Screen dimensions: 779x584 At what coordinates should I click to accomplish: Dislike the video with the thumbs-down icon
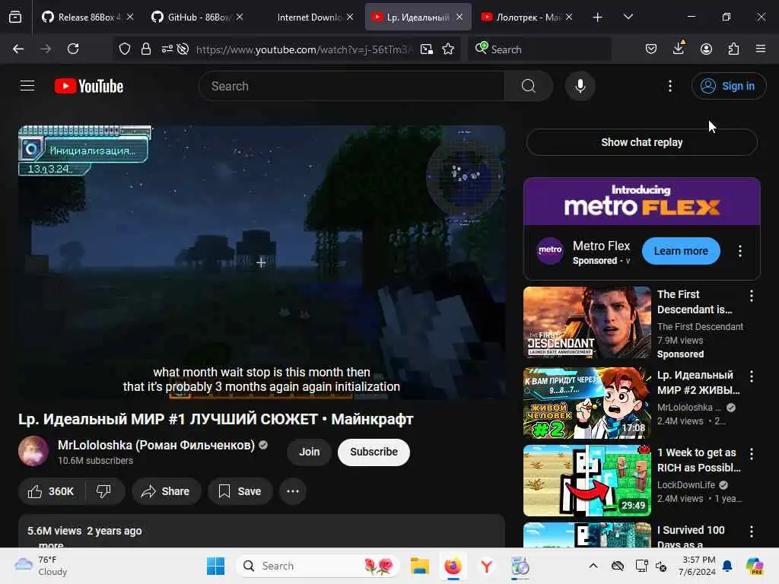tap(103, 491)
